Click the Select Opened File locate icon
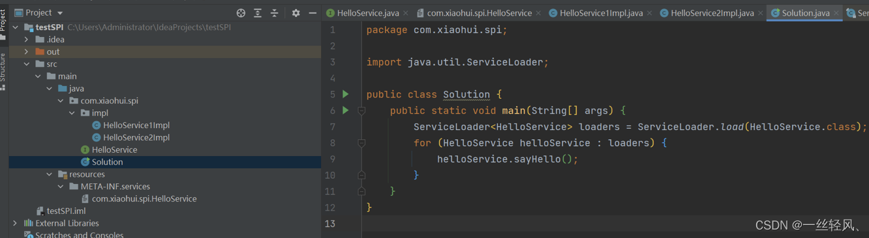 pos(241,13)
